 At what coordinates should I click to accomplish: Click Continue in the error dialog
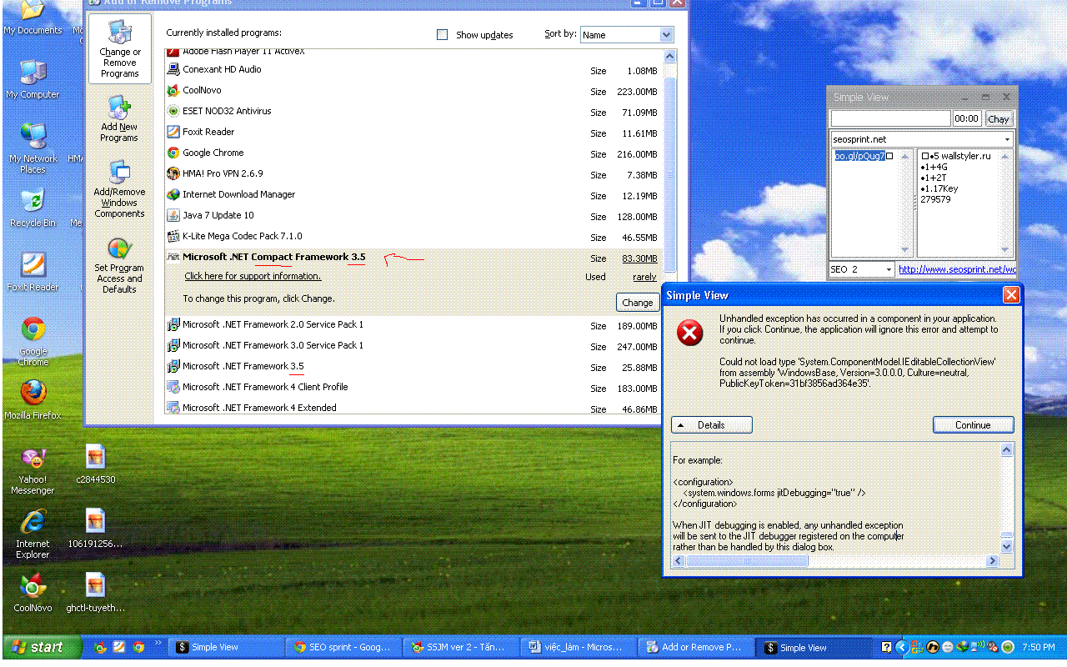tap(973, 425)
